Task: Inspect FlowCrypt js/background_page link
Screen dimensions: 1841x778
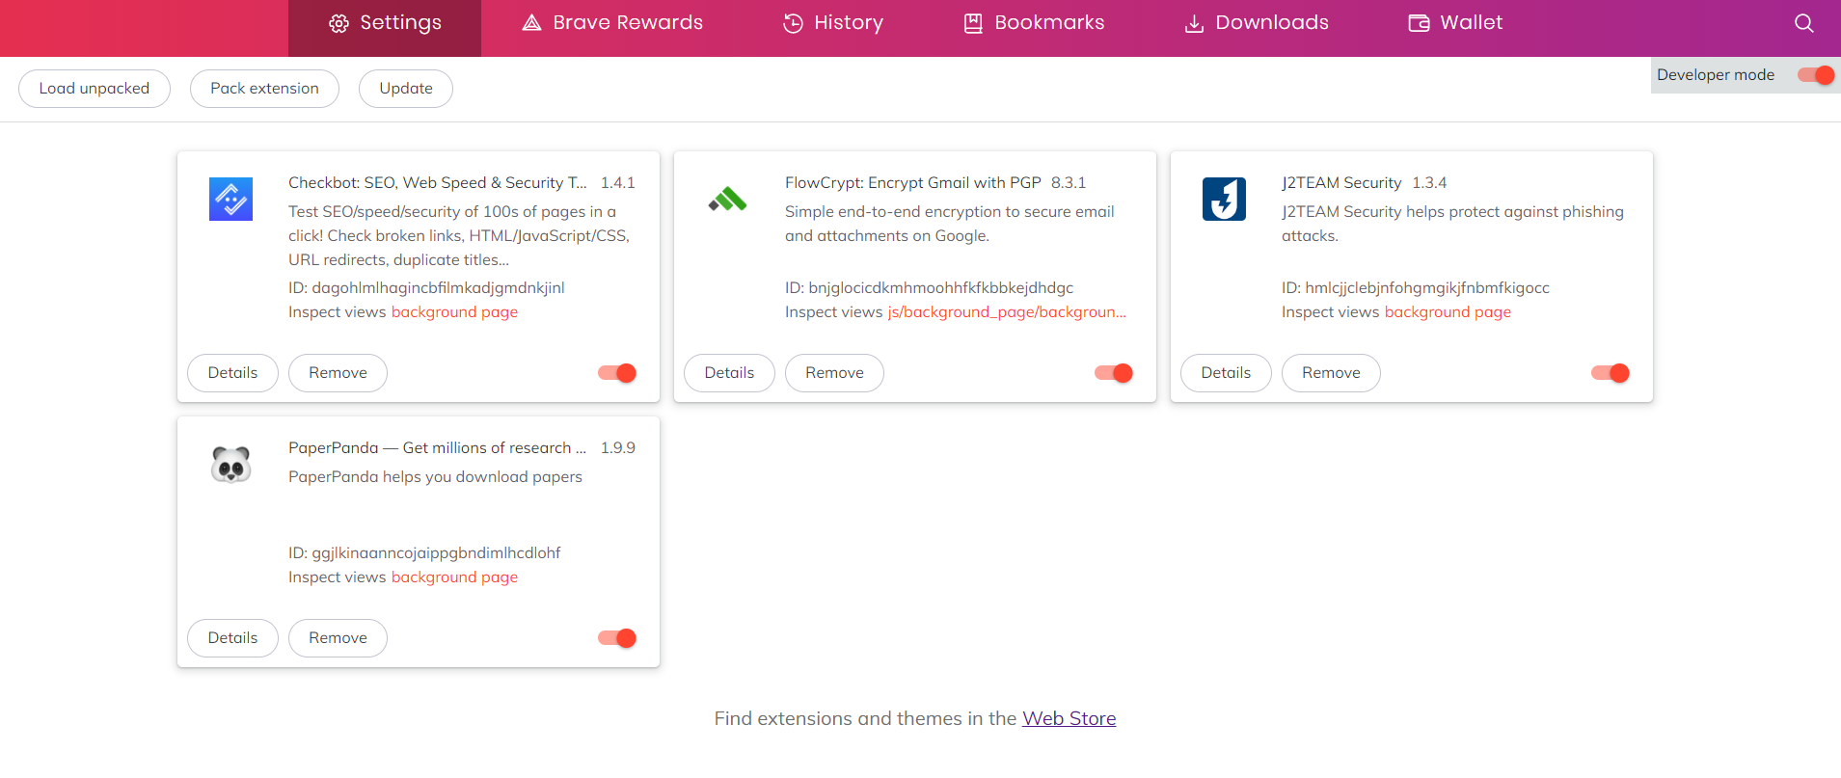Action: click(x=1007, y=312)
